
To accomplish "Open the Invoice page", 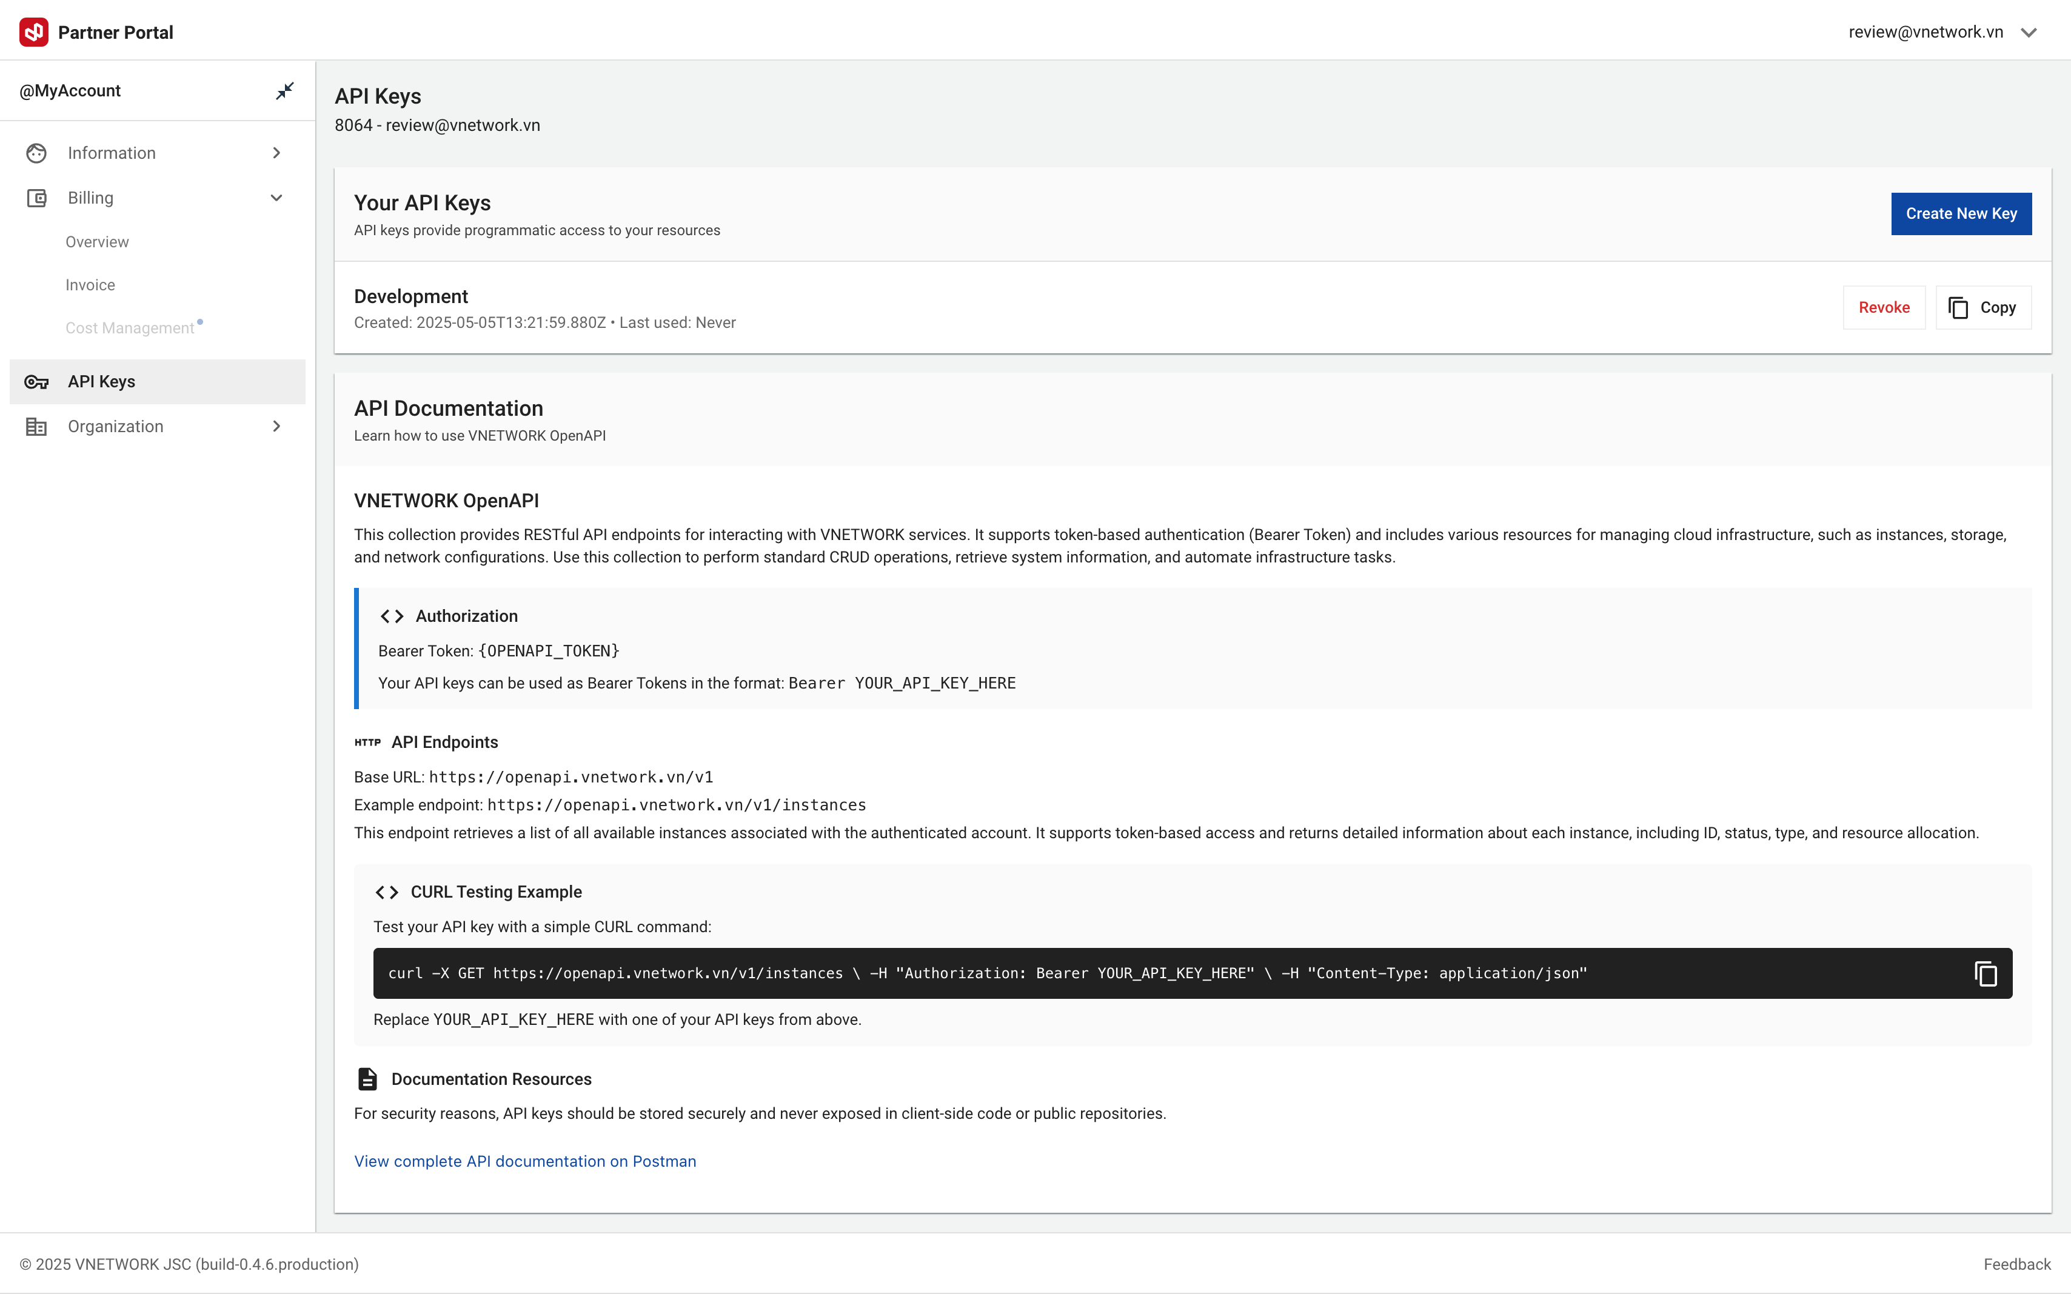I will pos(90,285).
